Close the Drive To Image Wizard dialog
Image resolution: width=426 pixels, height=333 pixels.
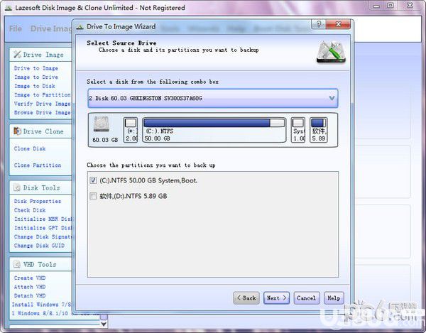point(338,24)
